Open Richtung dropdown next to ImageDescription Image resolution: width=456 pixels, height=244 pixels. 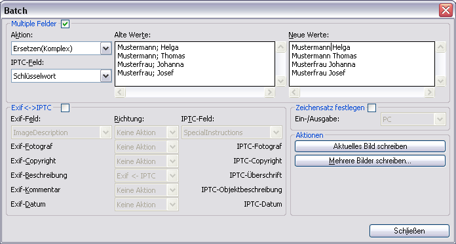(147, 132)
